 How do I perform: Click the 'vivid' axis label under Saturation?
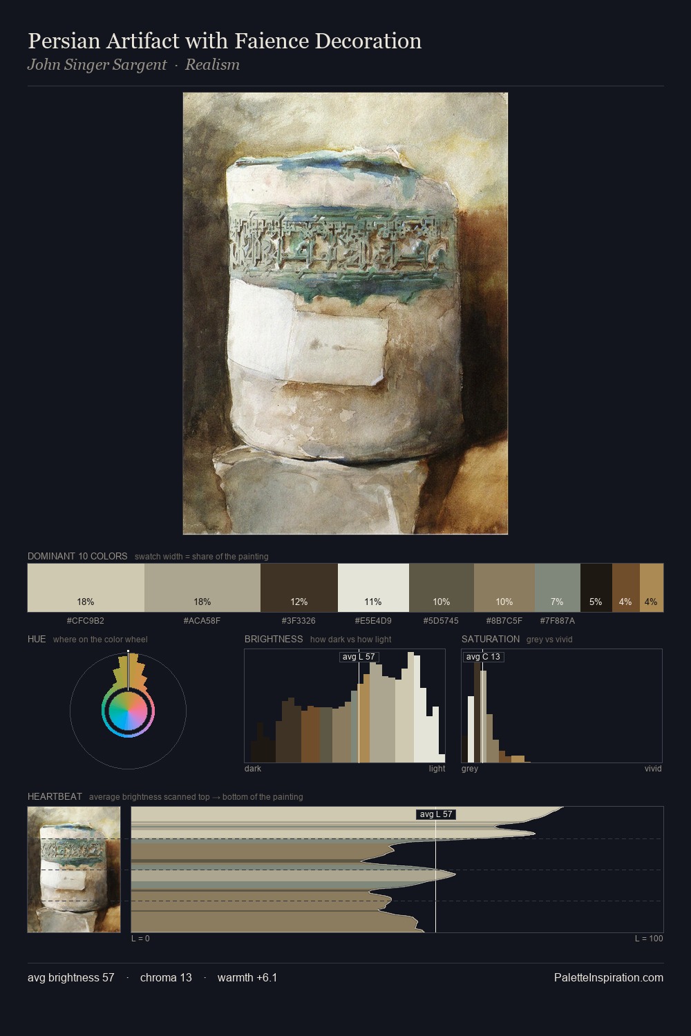pos(653,769)
